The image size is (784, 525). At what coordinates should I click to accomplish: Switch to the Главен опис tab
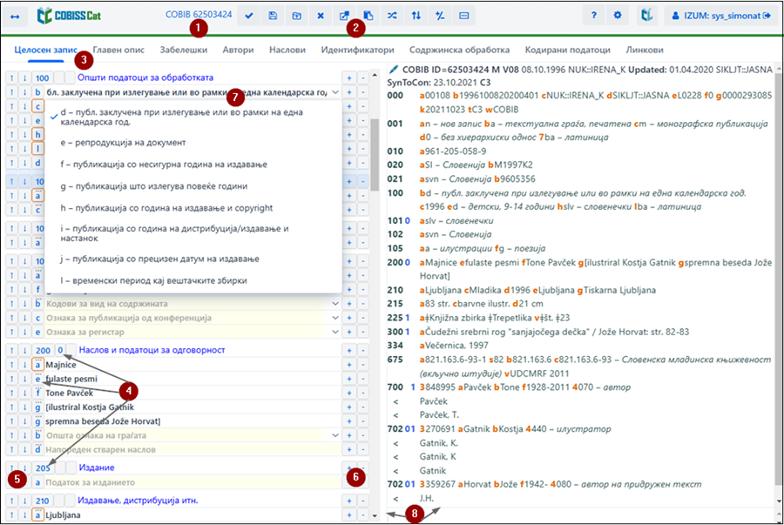pyautogui.click(x=118, y=50)
